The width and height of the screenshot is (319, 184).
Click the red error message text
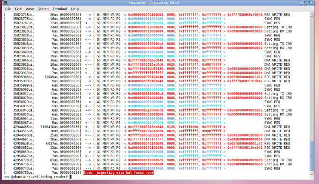118,173
